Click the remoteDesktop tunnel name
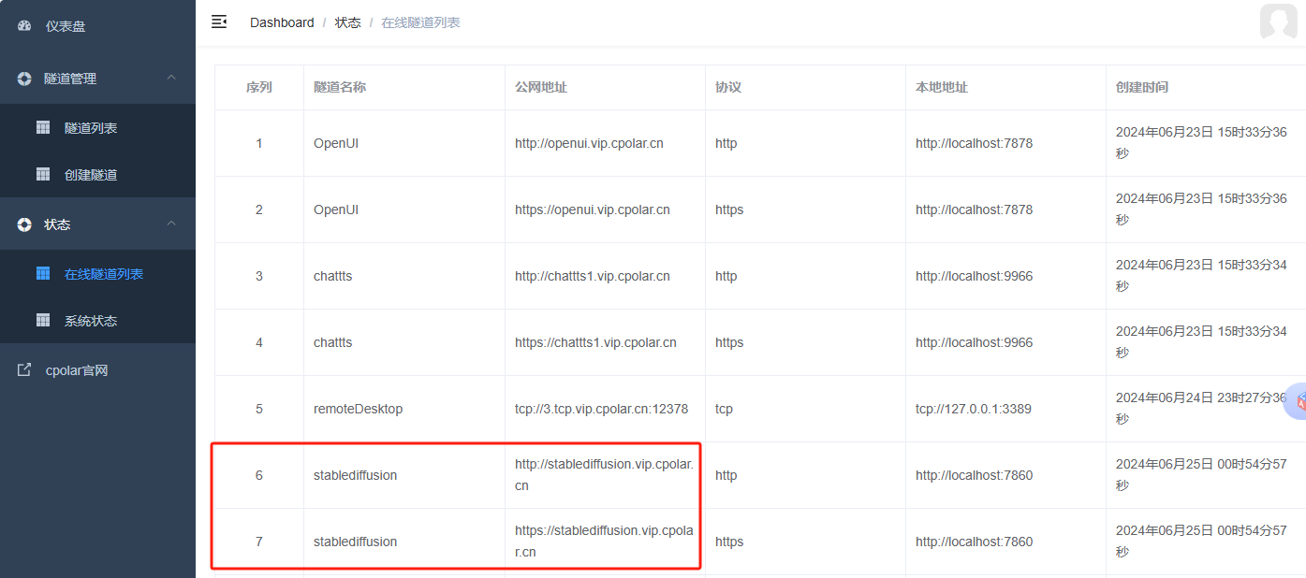The height and width of the screenshot is (578, 1306). tap(358, 409)
